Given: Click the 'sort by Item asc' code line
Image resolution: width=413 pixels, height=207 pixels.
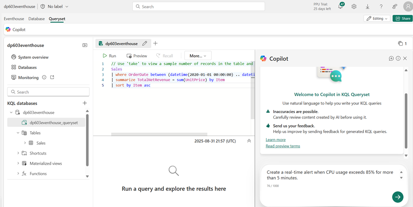Looking at the screenshot, I should tap(131, 86).
